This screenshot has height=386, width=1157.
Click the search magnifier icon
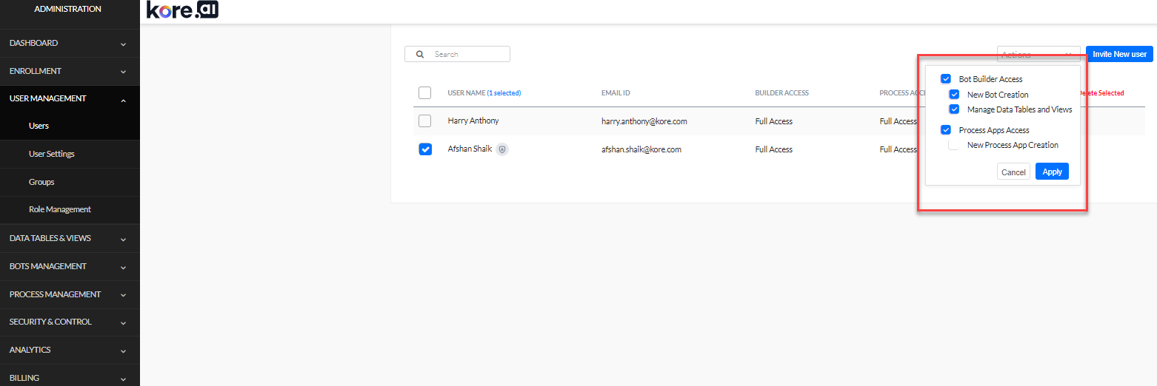420,54
